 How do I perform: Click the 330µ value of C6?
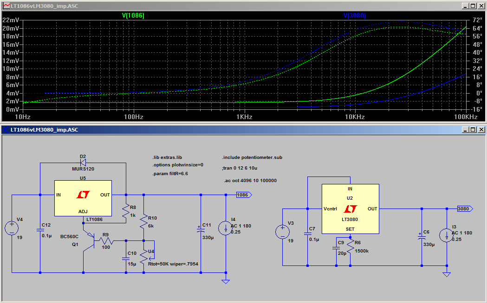coord(429,245)
